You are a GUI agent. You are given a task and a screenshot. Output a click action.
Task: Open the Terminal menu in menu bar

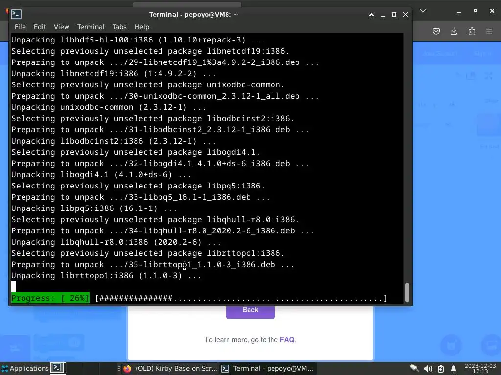tap(91, 27)
